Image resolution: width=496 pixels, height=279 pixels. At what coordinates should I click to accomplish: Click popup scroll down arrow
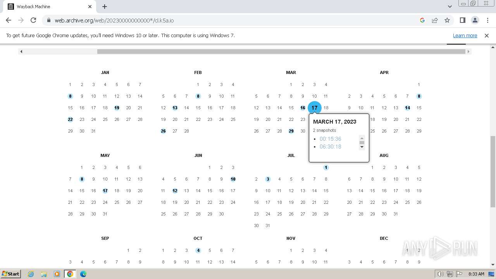pyautogui.click(x=362, y=147)
